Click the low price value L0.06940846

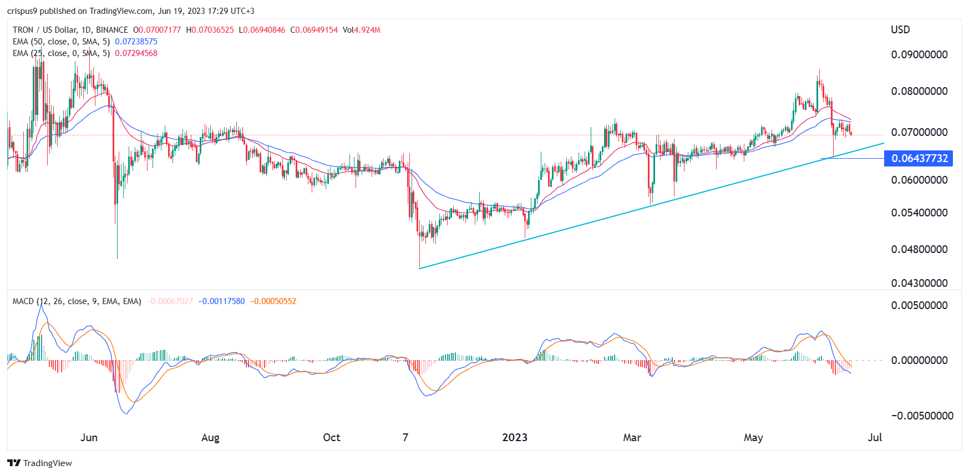point(262,30)
